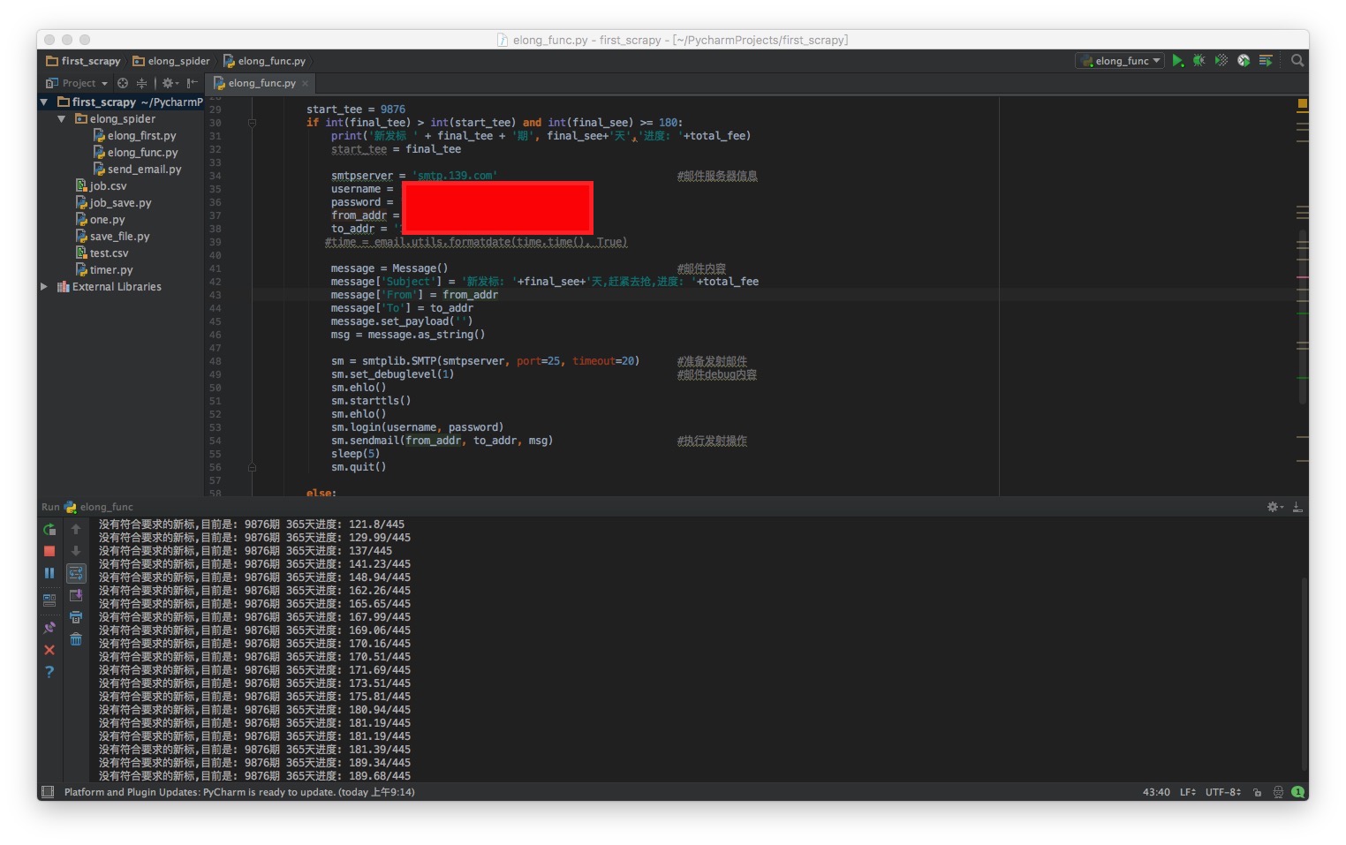This screenshot has height=845, width=1346.
Task: Open one.py in project tree
Action: click(x=100, y=220)
